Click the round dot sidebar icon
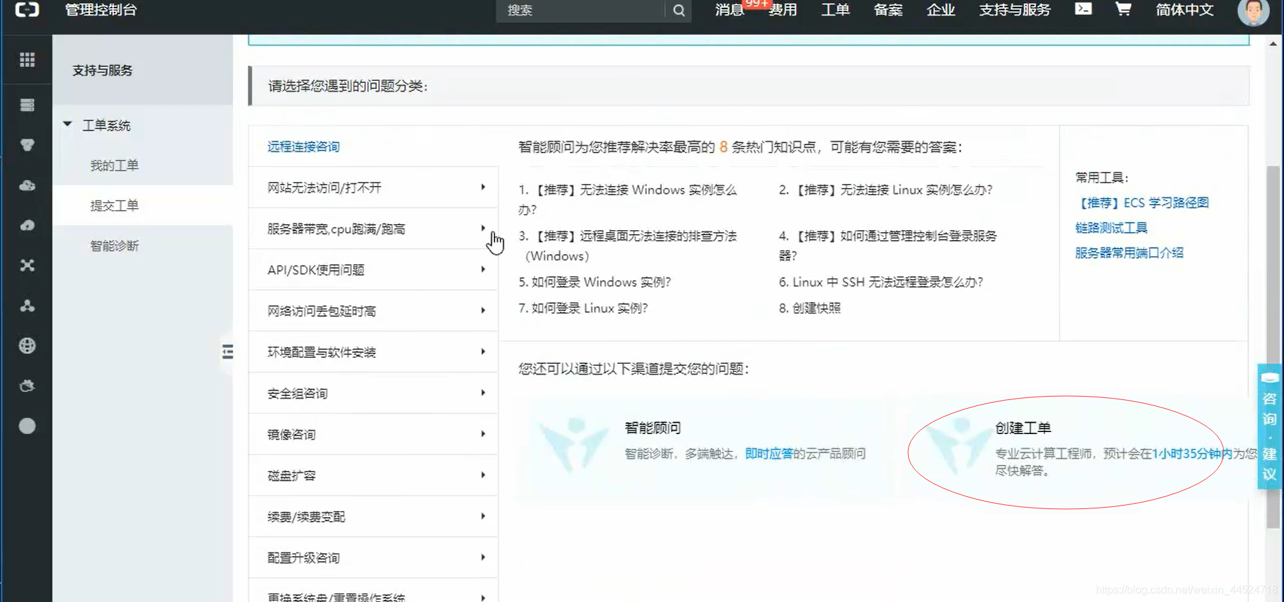The image size is (1284, 602). coord(27,426)
